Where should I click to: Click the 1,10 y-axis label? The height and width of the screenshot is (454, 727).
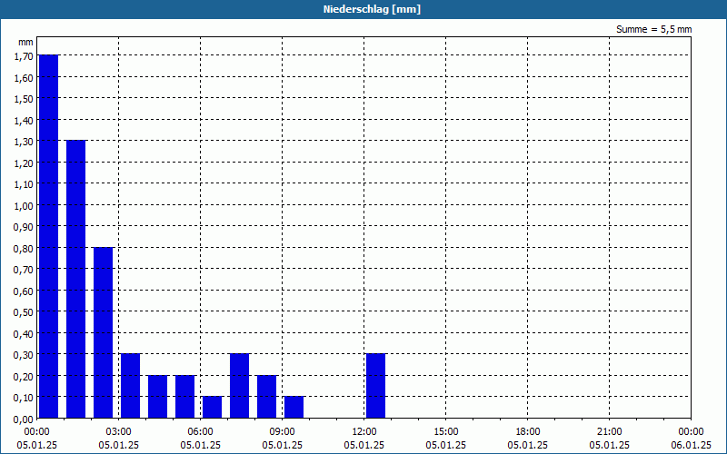[x=25, y=184]
